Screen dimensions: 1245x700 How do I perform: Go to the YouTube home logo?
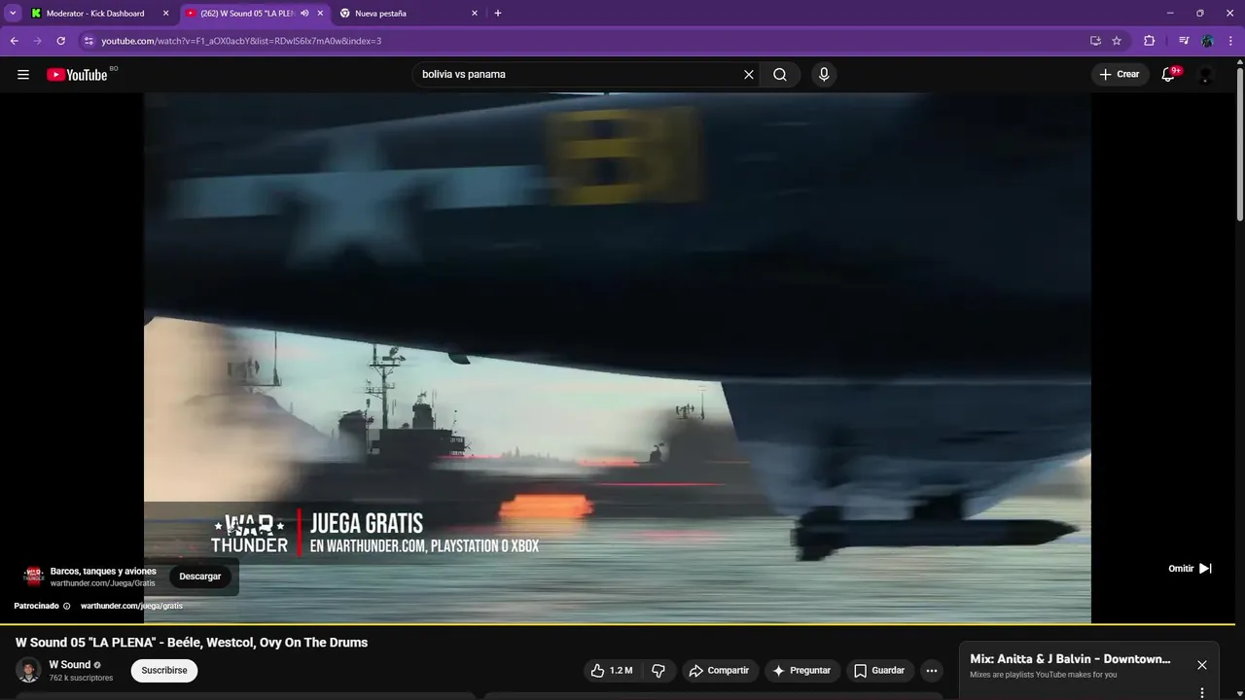pyautogui.click(x=77, y=75)
